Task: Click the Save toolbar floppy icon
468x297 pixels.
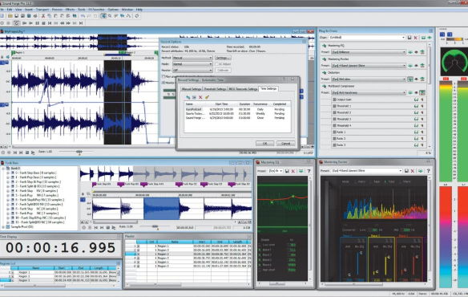Action: click(16, 16)
